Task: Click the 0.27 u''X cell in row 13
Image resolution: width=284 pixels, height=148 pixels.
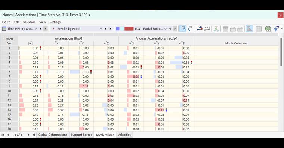Action: pyautogui.click(x=56, y=105)
